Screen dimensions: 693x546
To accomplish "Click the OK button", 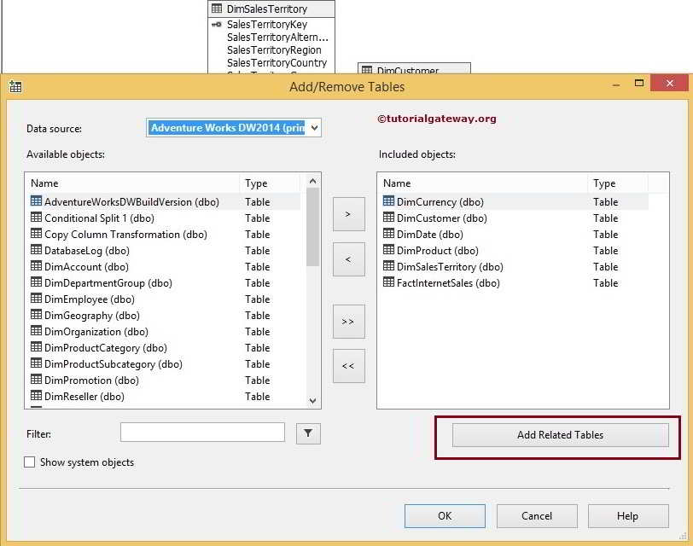I will pos(444,515).
